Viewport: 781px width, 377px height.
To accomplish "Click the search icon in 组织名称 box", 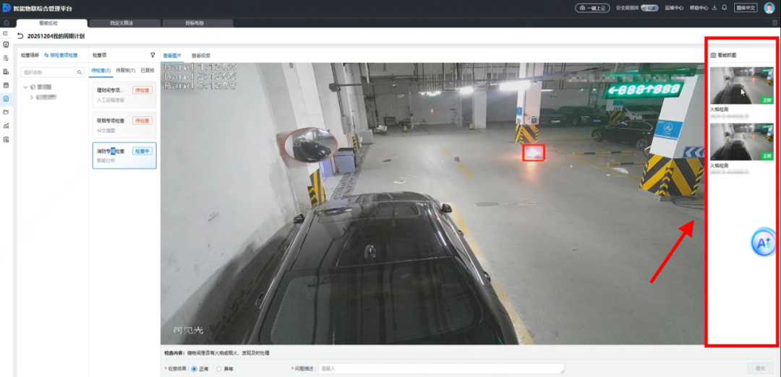I will click(80, 72).
